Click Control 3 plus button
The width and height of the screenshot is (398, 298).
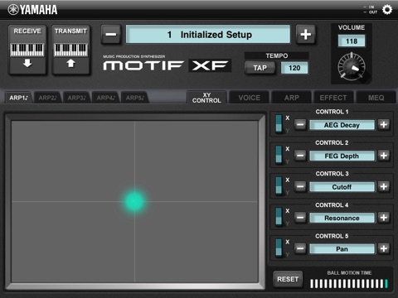click(x=384, y=187)
